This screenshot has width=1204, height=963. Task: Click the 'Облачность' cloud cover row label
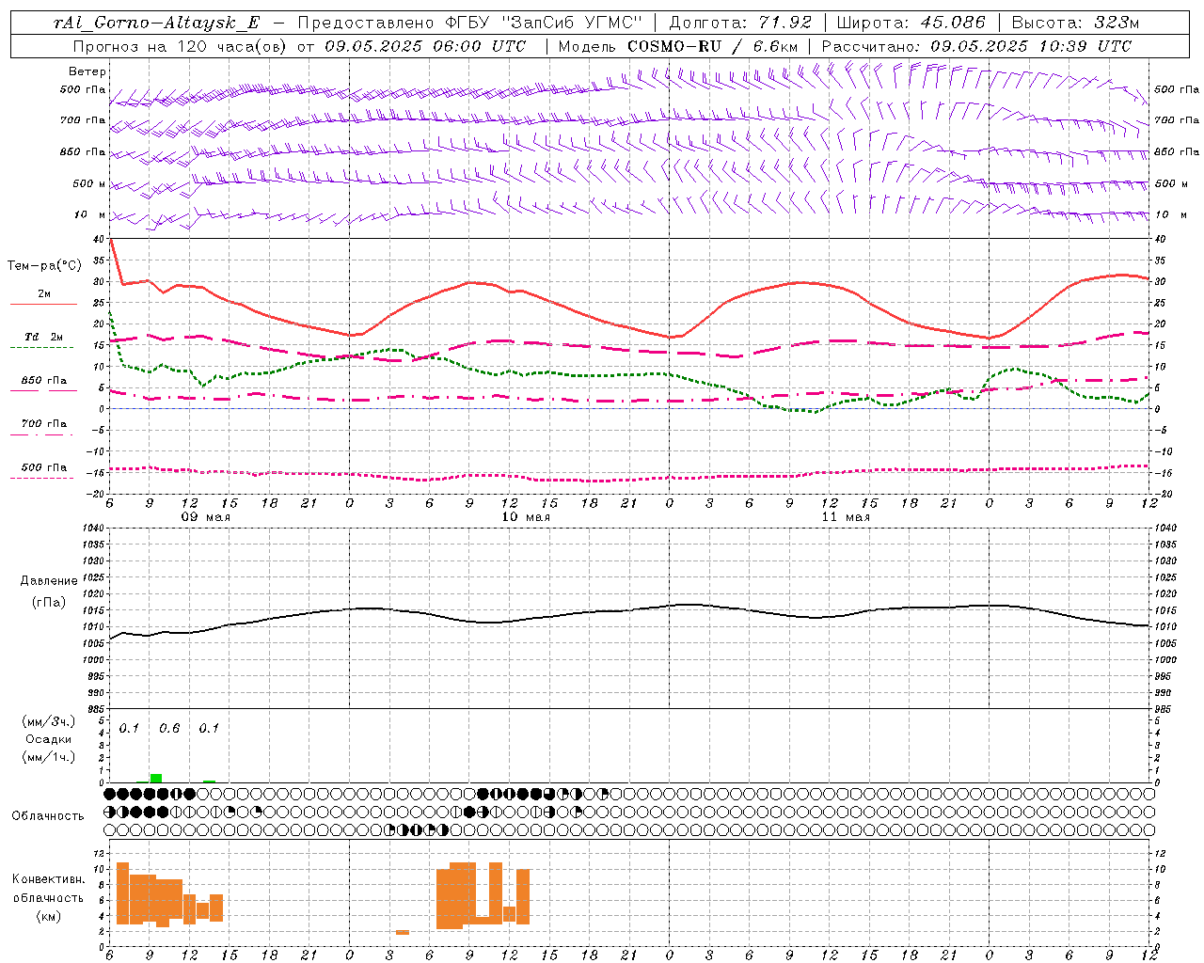[x=48, y=815]
